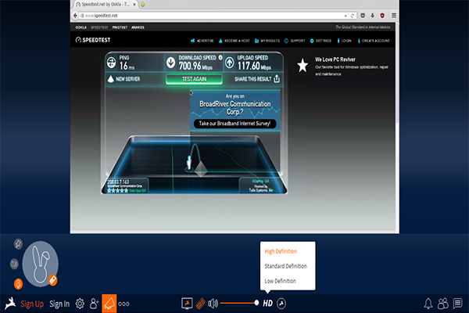Click the Pingtest link
Image resolution: width=469 pixels, height=313 pixels.
120,27
